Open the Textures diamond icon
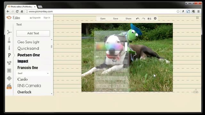This screenshot has width=205, height=115. [x=9, y=78]
